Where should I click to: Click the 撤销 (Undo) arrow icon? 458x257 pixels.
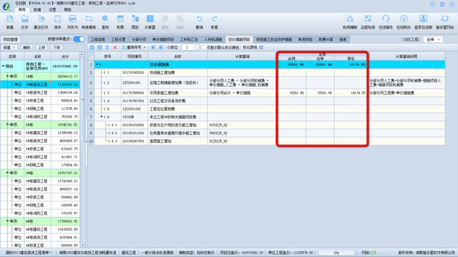click(199, 22)
